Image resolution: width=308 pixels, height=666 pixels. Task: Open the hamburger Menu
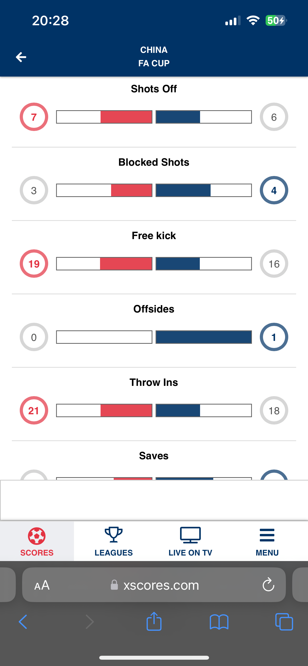coord(267,541)
